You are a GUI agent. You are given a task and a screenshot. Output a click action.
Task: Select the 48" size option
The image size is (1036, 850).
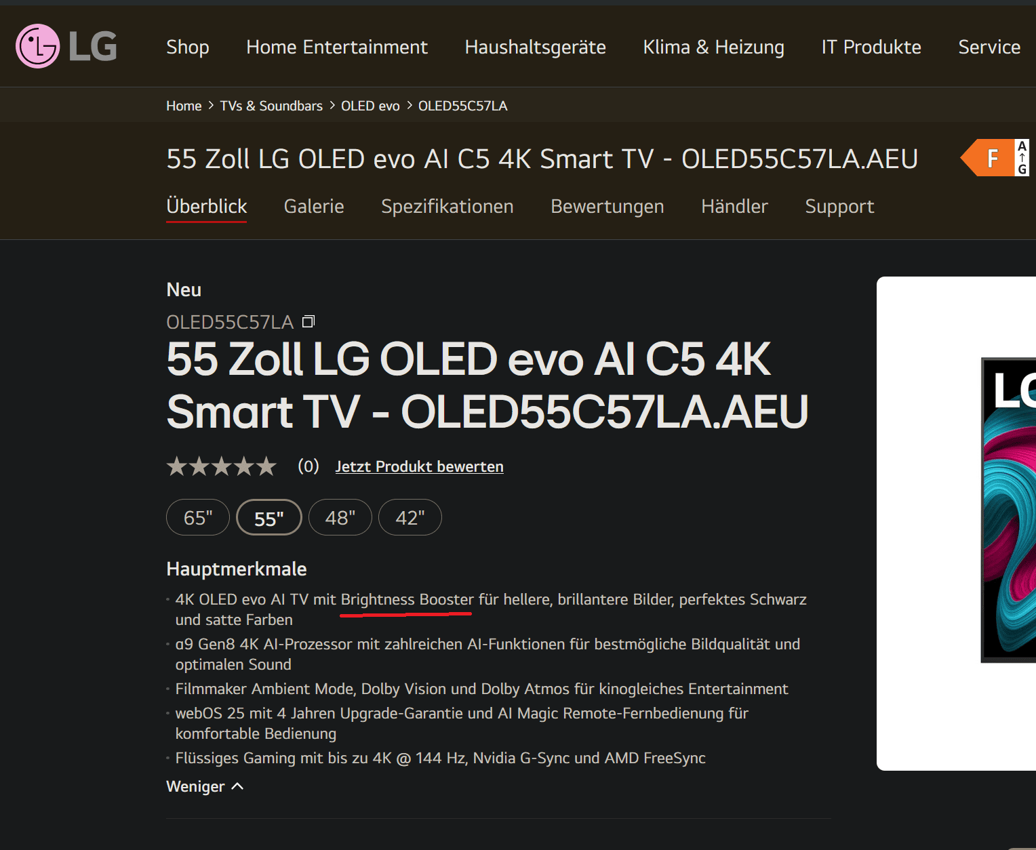[x=340, y=517]
